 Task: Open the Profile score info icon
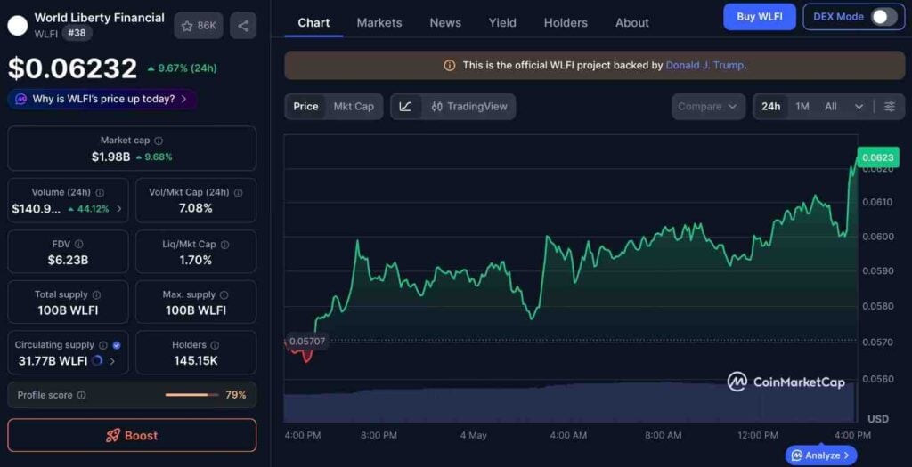pyautogui.click(x=81, y=395)
